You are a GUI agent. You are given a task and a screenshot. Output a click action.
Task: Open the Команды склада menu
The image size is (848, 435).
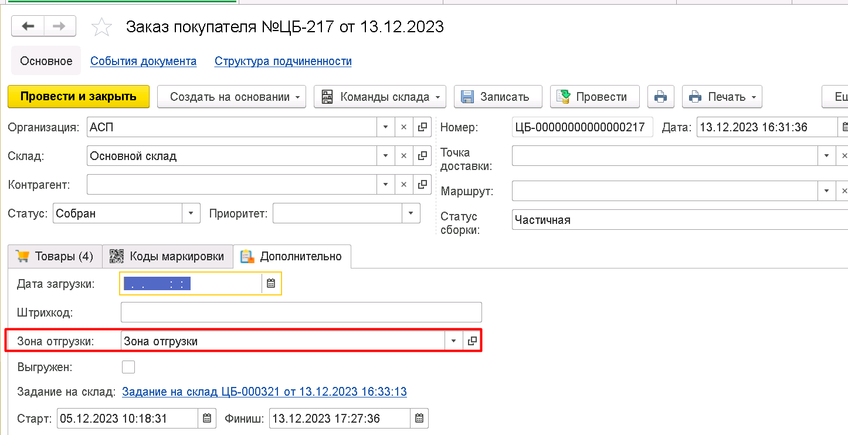click(x=380, y=97)
